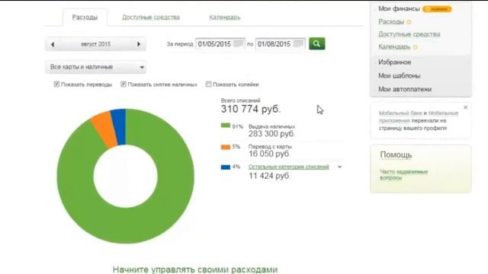Expand Остальные категории списаний arrow
488x274 pixels.
pyautogui.click(x=339, y=167)
